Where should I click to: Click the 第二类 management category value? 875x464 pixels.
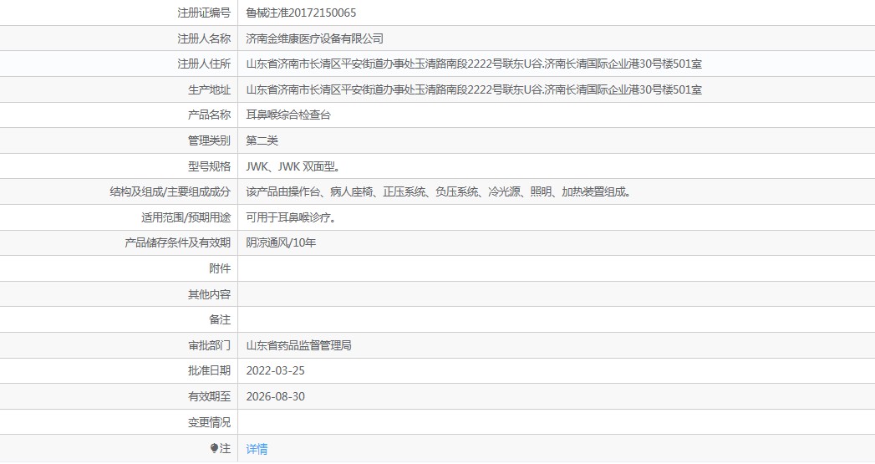(x=262, y=140)
